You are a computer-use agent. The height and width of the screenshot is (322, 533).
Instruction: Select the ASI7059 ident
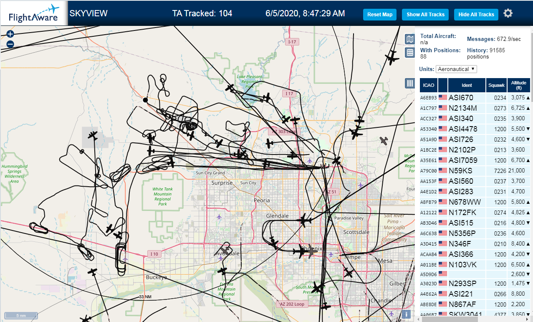pos(463,160)
